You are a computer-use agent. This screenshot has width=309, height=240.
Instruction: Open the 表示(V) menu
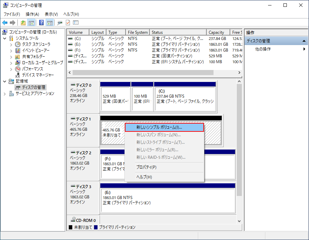point(51,14)
